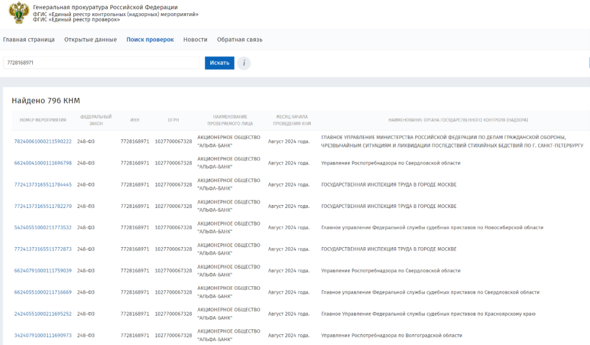
Task: Click the info icon next to Искать
Action: pyautogui.click(x=244, y=63)
